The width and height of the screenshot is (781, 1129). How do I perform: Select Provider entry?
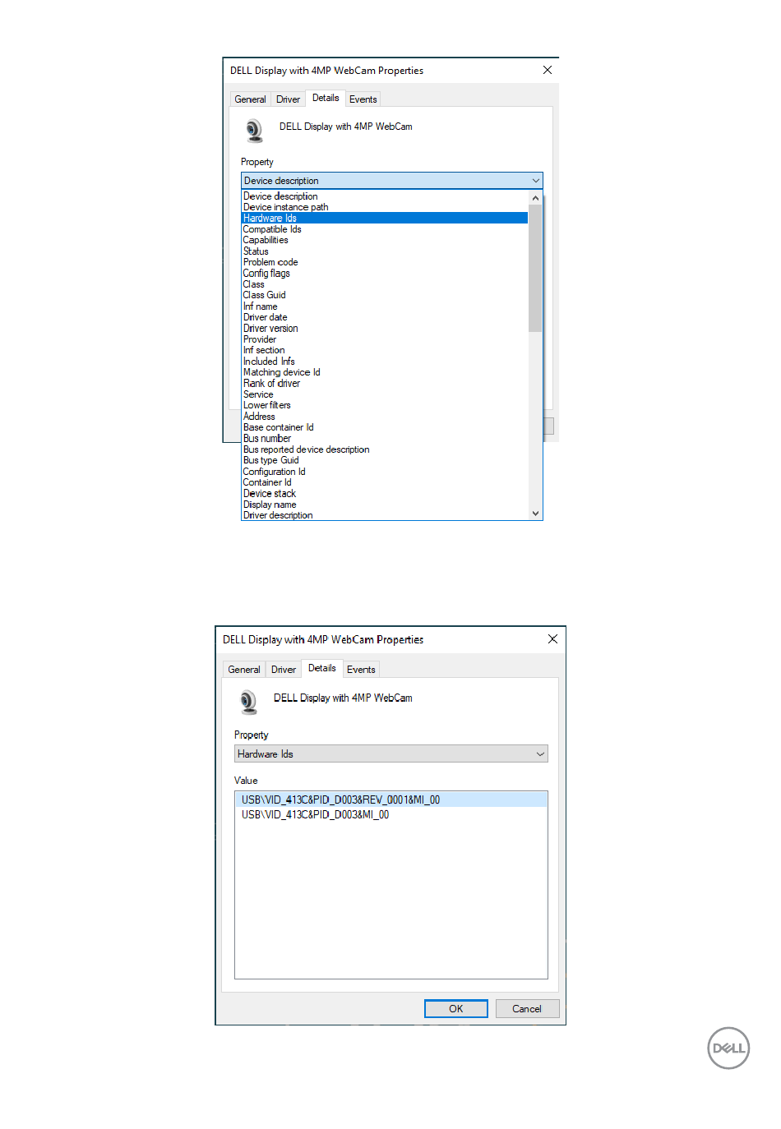tap(385, 339)
